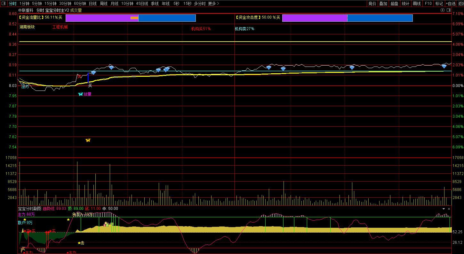Screen dimensions: 464x254
Task: Click the 资金攻击度 purple-blue bar
Action: 347,18
